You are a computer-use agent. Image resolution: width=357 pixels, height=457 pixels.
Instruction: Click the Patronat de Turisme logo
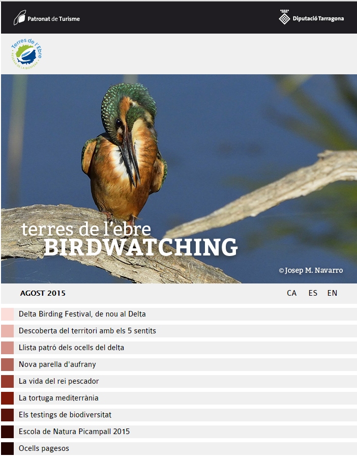point(47,18)
